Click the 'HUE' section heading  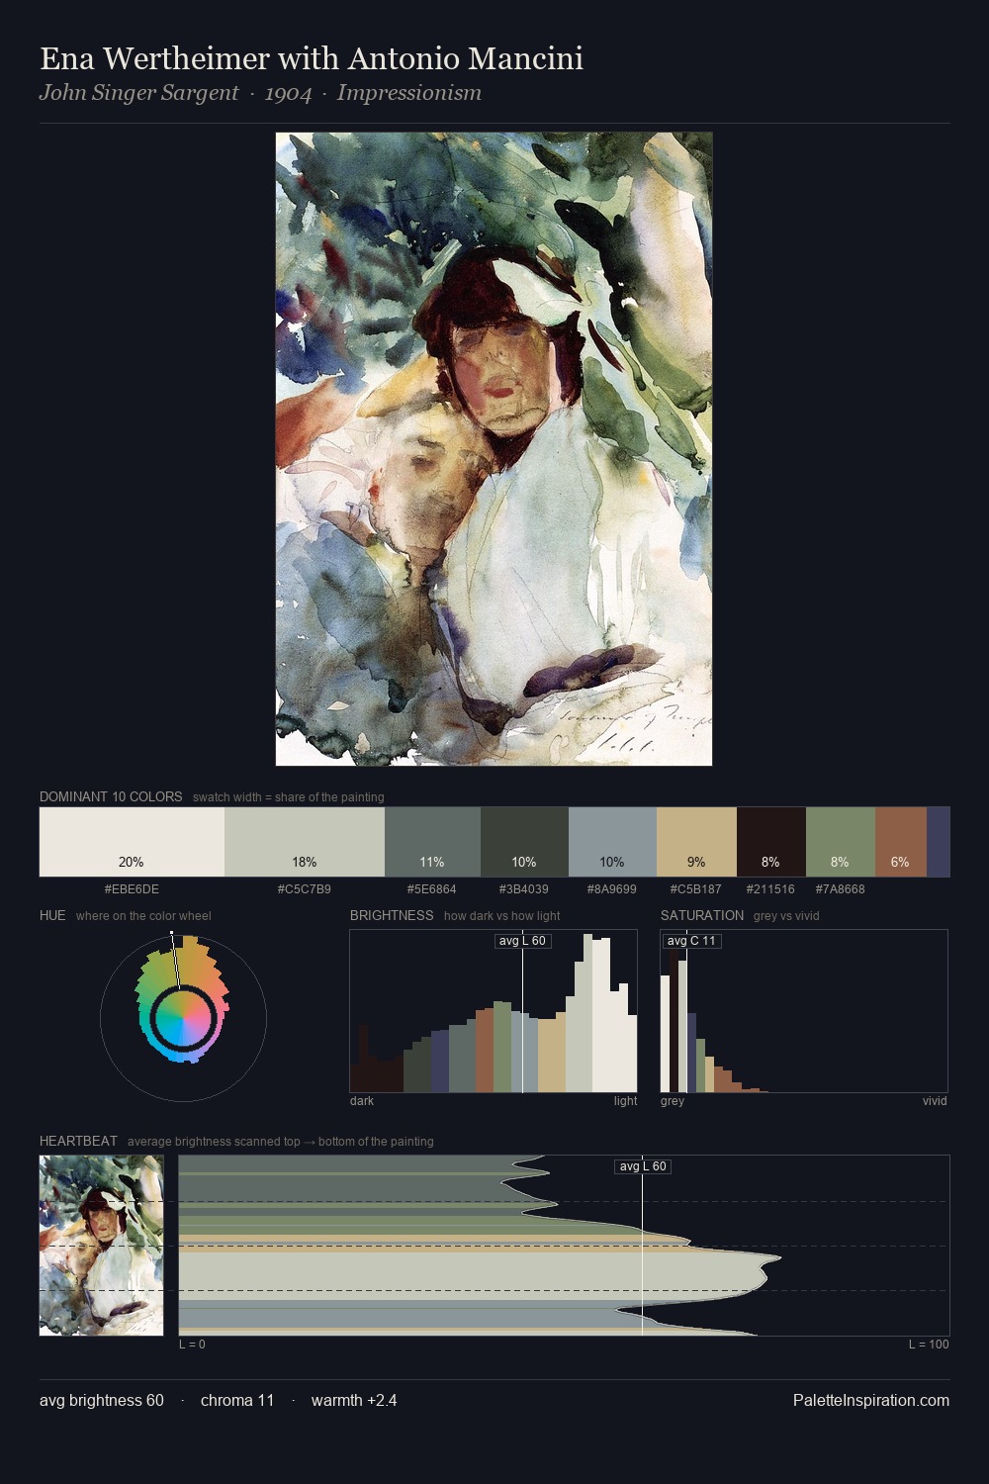(x=52, y=915)
